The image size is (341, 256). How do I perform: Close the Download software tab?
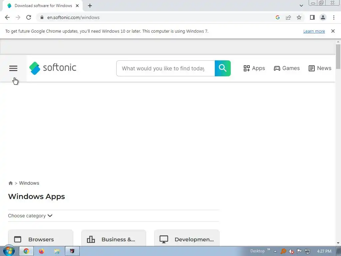coord(77,6)
